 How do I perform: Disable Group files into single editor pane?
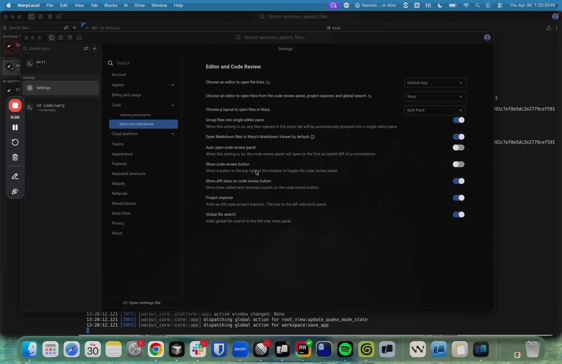pos(458,120)
